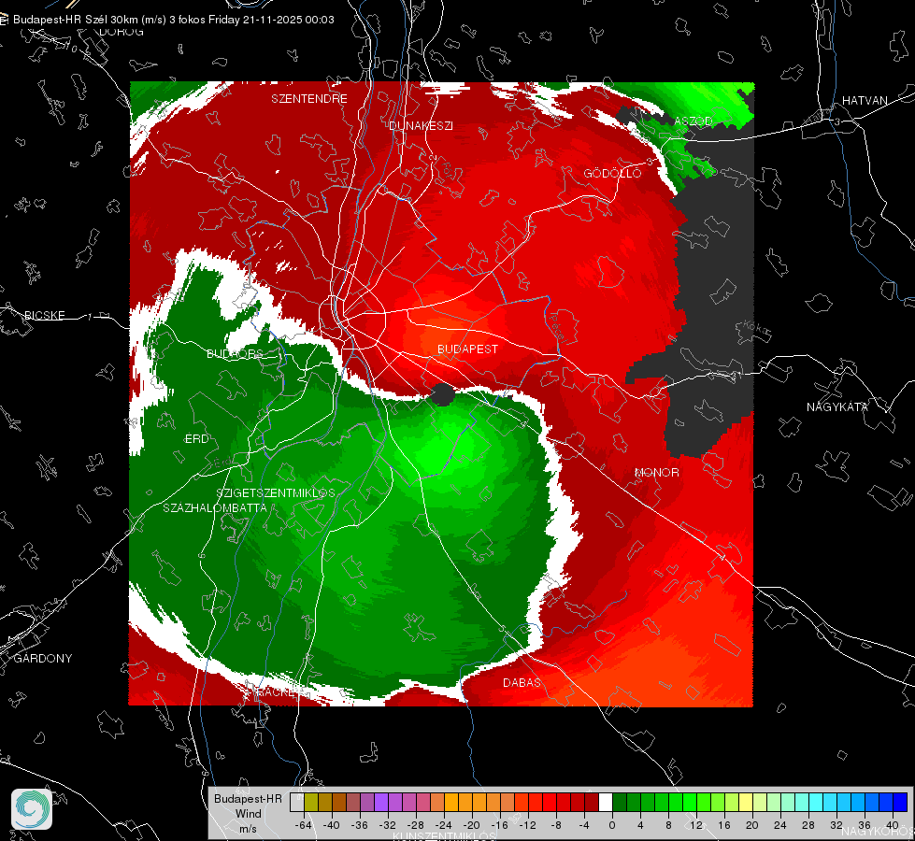Click the HATVAN map label
The image size is (915, 841).
[865, 100]
